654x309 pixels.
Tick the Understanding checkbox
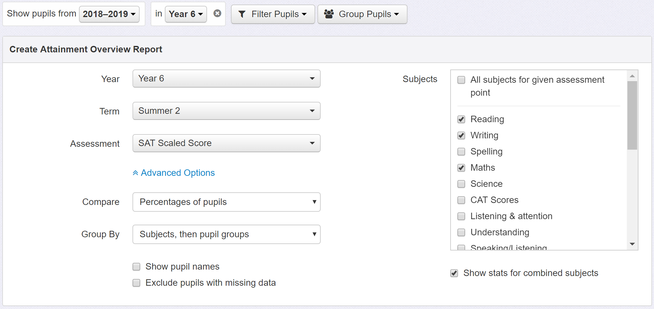click(461, 232)
